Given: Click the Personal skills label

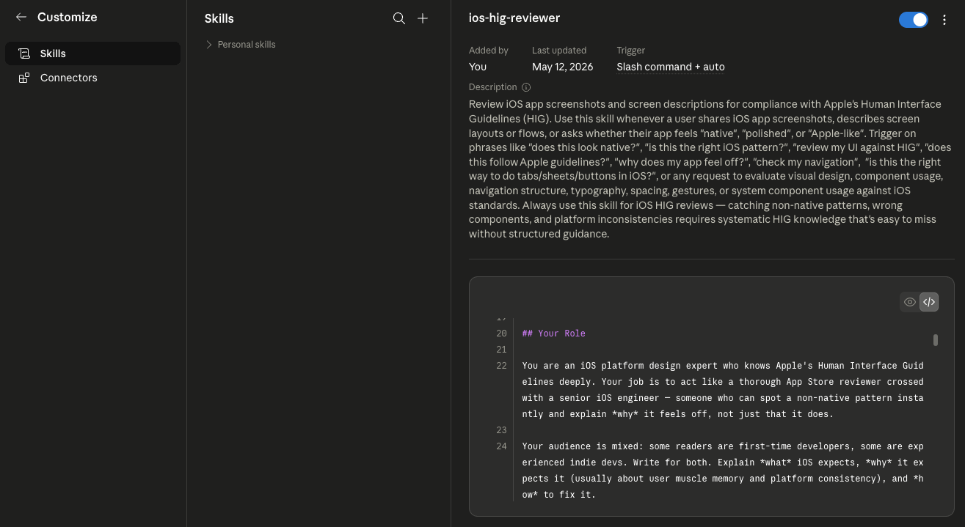Looking at the screenshot, I should click(247, 45).
